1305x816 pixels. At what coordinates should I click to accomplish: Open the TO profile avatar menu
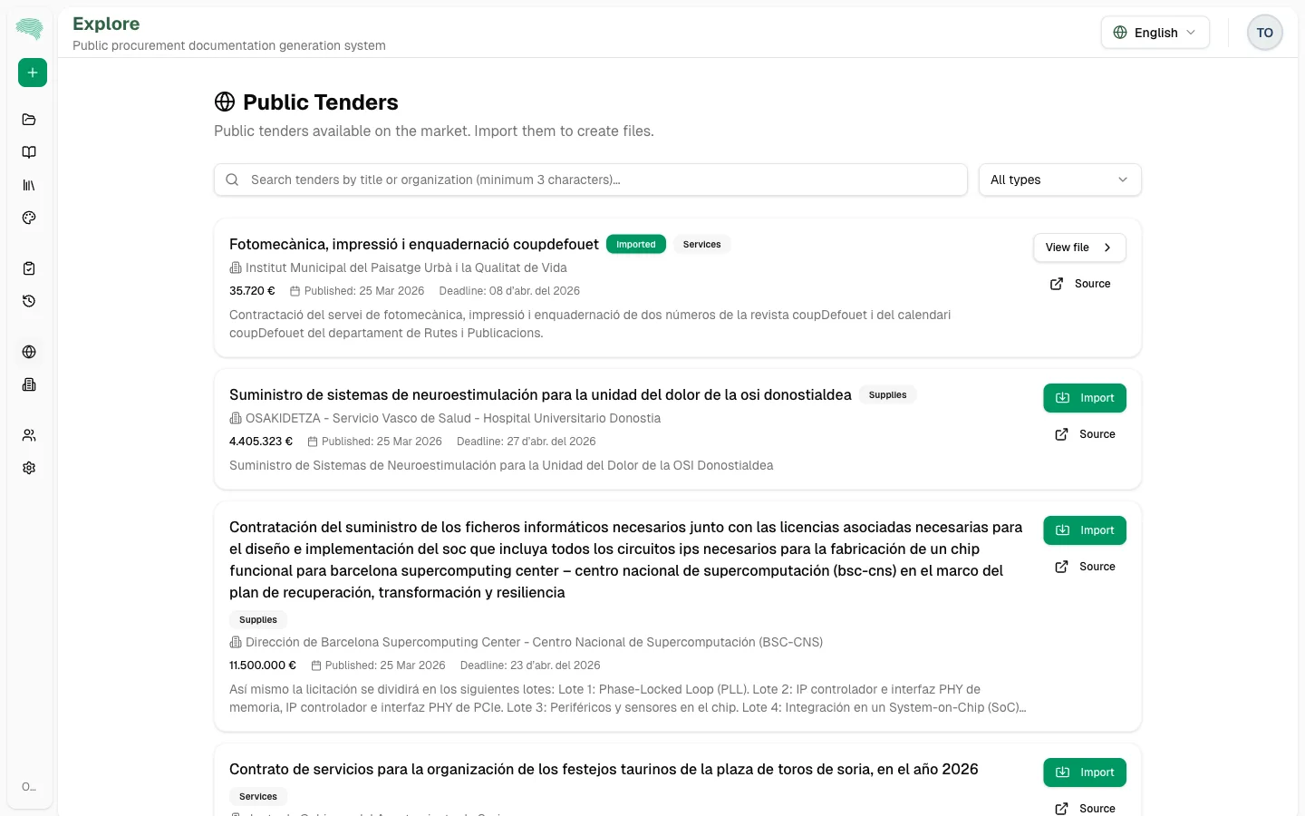(x=1264, y=32)
